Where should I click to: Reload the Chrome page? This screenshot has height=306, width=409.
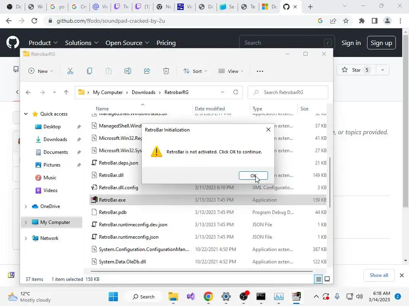(34, 21)
